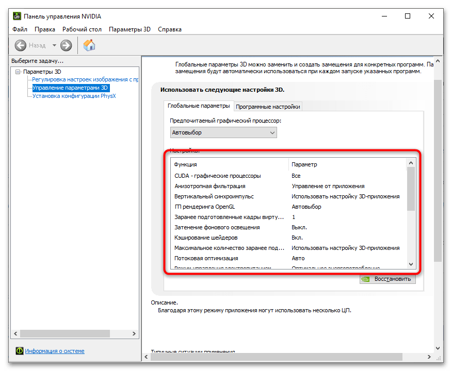Minimize the NVIDIA control panel window

click(384, 16)
